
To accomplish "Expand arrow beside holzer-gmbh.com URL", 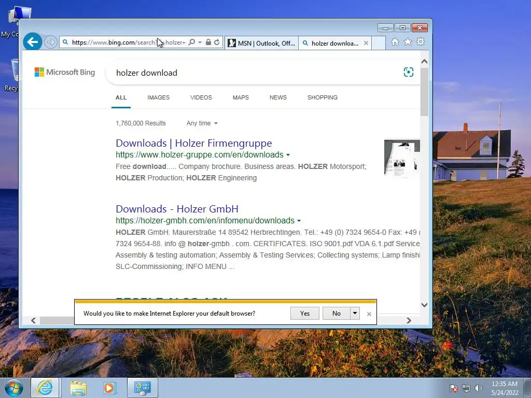I will coord(299,221).
